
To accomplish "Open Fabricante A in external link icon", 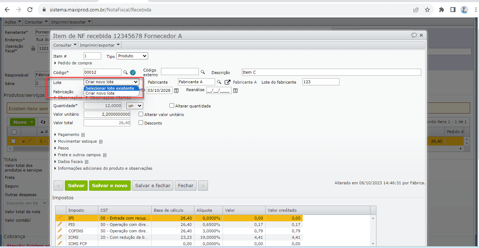I will (227, 82).
